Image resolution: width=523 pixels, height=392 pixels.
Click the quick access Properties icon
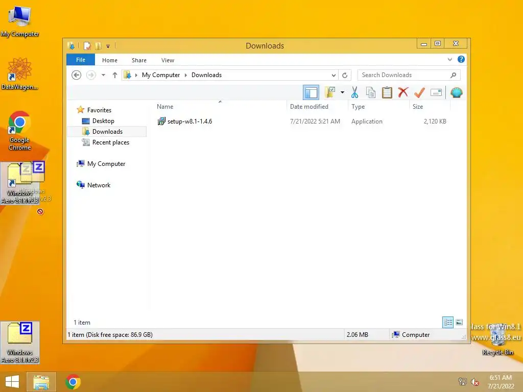[x=87, y=45]
